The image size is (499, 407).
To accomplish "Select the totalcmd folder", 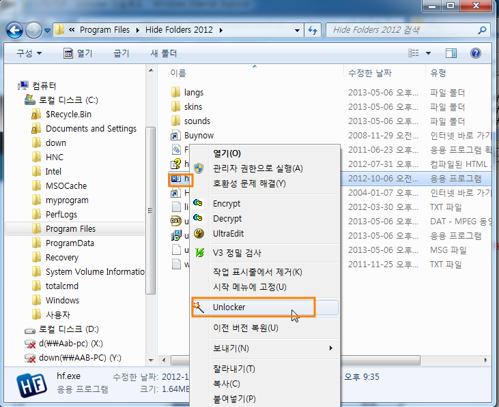I will (55, 286).
